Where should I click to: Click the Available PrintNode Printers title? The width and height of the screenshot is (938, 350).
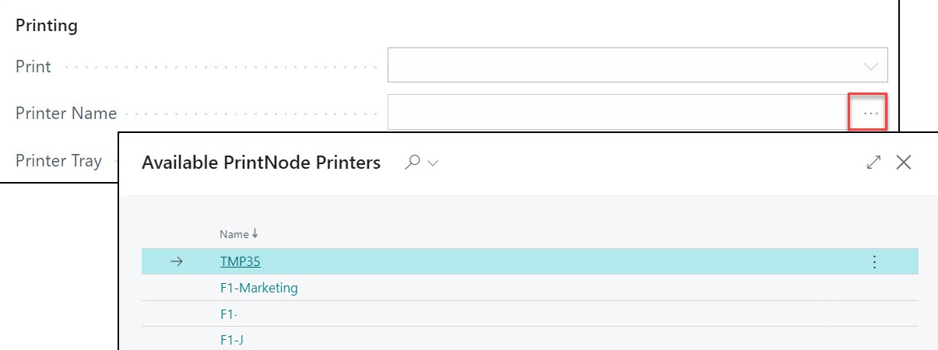262,163
